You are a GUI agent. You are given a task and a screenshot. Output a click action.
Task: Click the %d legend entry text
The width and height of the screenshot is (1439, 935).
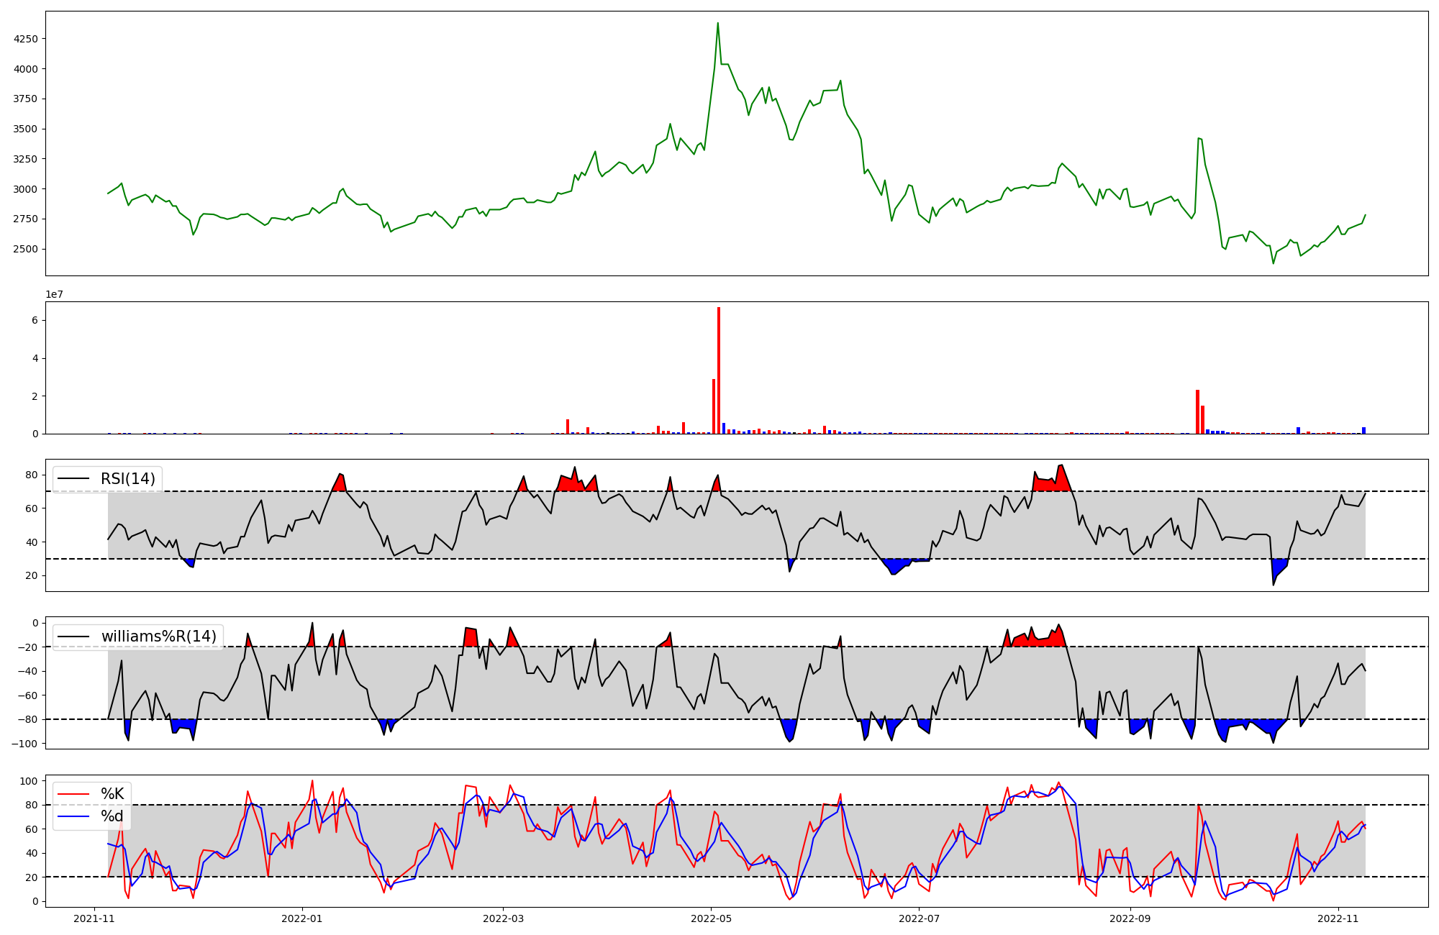point(112,816)
